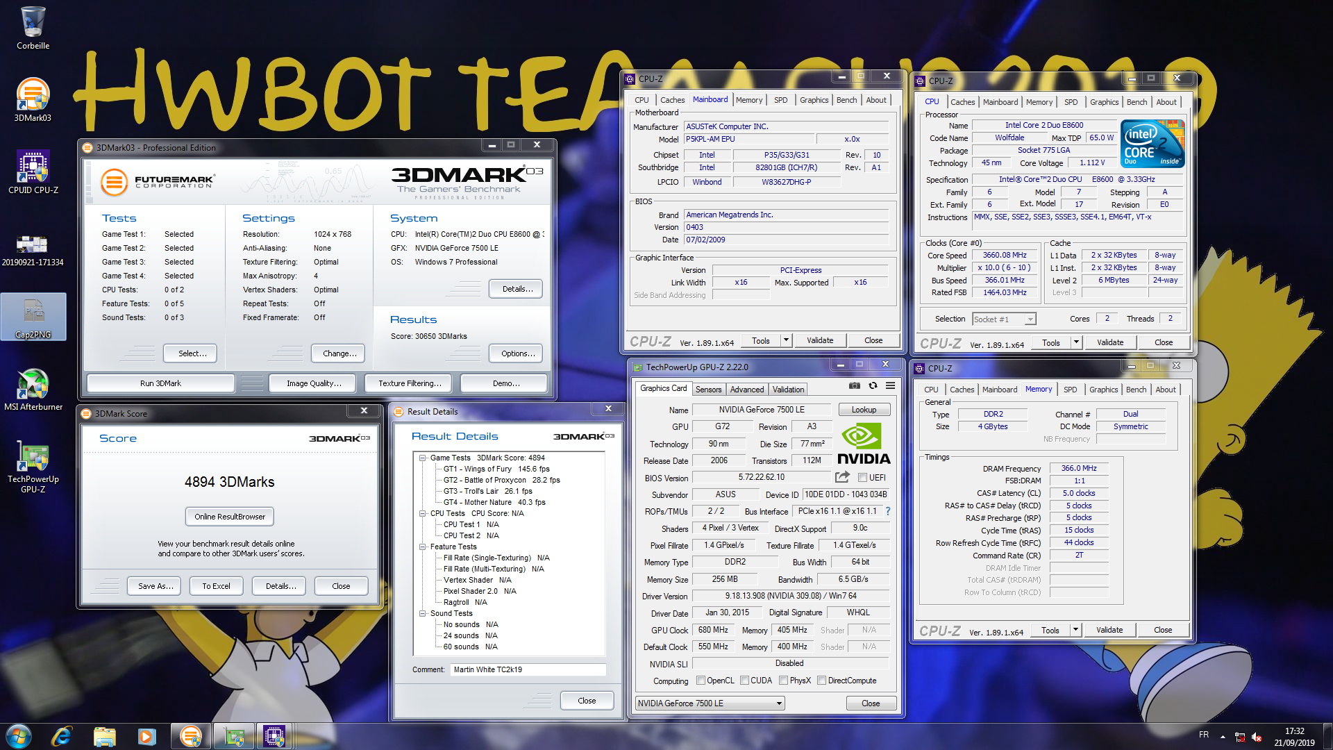Open the TechPowerUp GPU-Z desktop shortcut
1333x750 pixels.
(33, 467)
